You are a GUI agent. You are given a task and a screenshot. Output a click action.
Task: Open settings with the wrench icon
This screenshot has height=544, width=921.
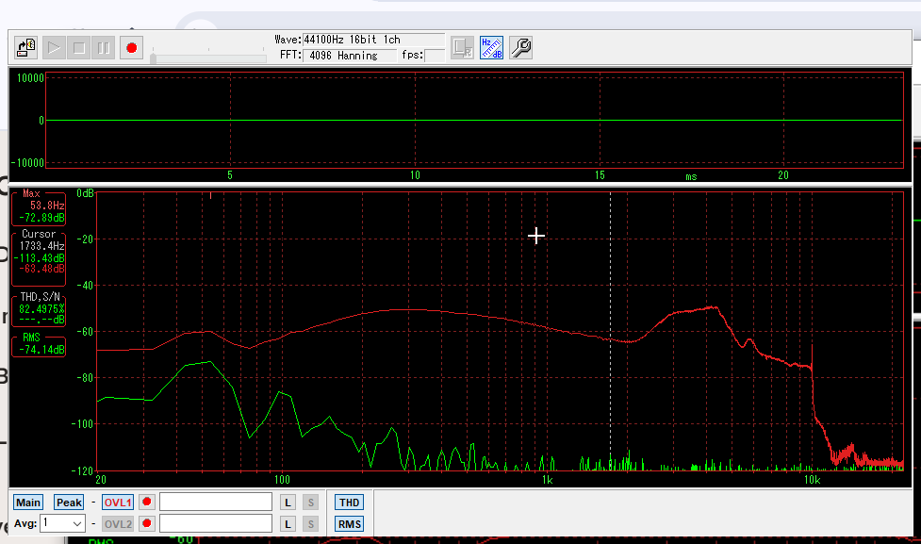click(521, 47)
